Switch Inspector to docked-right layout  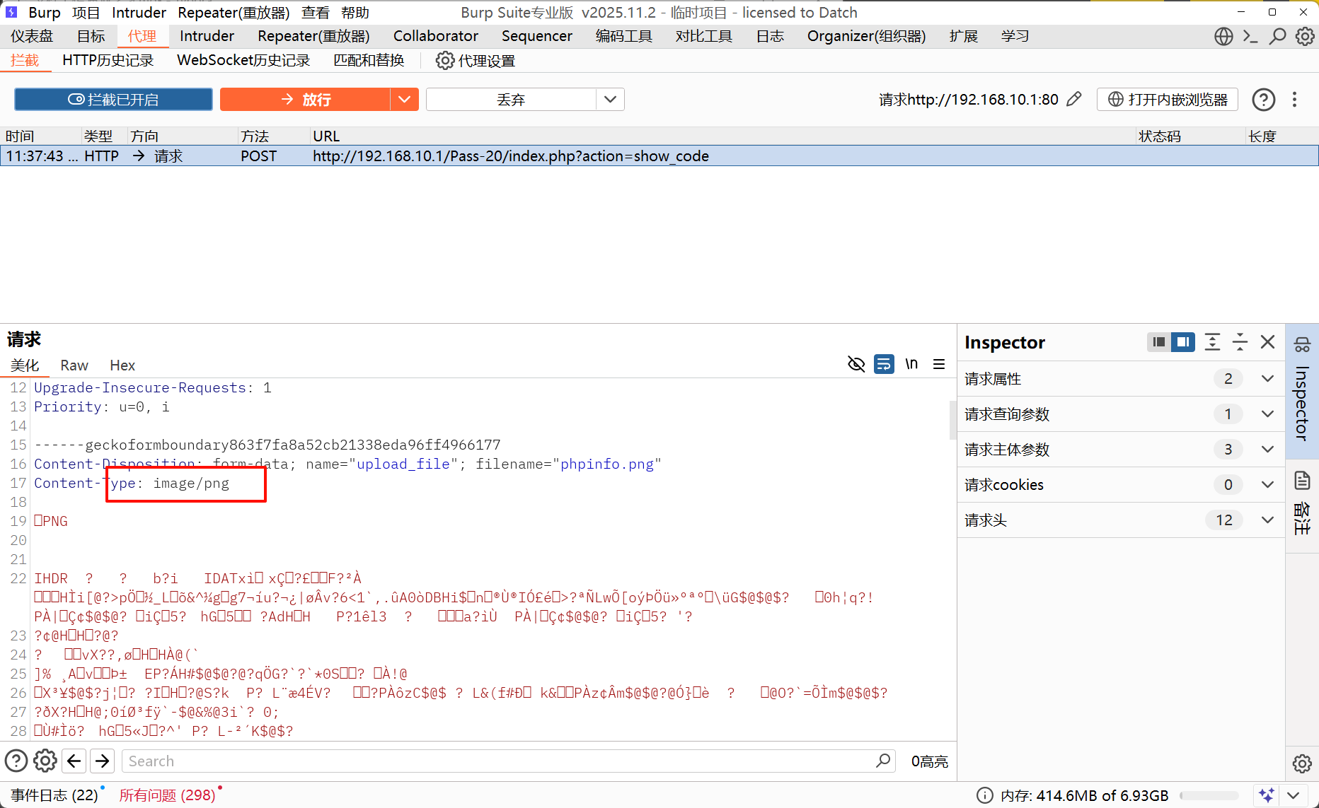point(1182,342)
